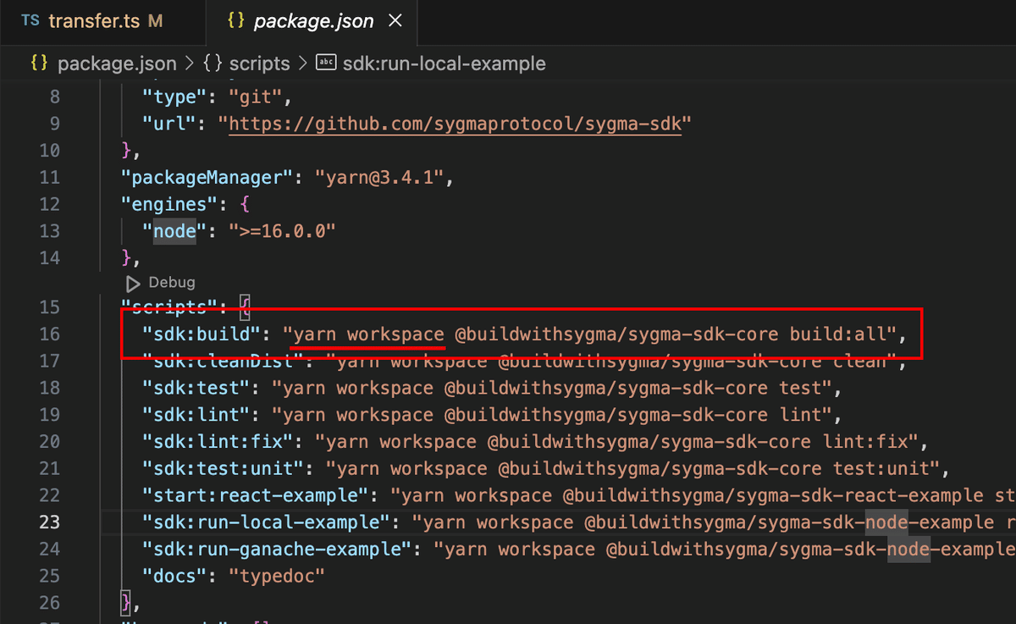Click the "sdk:lint" key
This screenshot has height=624, width=1016.
coord(196,415)
